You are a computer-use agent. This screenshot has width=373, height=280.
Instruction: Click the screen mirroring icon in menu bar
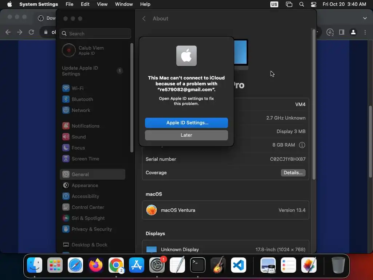click(x=289, y=4)
